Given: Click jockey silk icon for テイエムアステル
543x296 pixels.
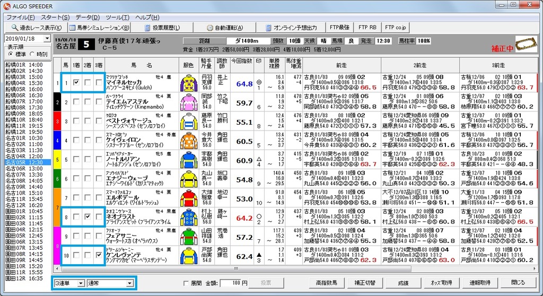Looking at the screenshot, I should 189,102.
